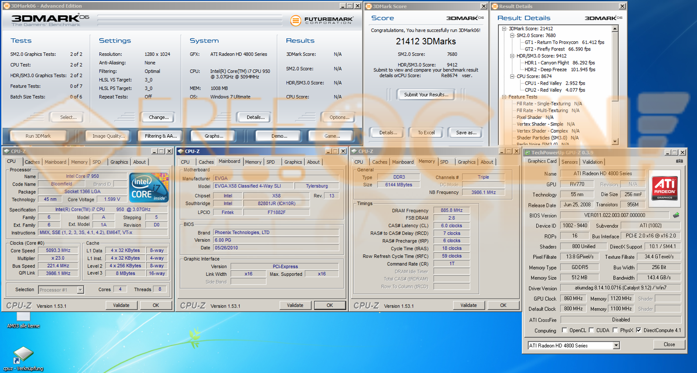The width and height of the screenshot is (697, 373).
Task: Switch to the Validation tab in GPU-Z
Action: tap(592, 162)
